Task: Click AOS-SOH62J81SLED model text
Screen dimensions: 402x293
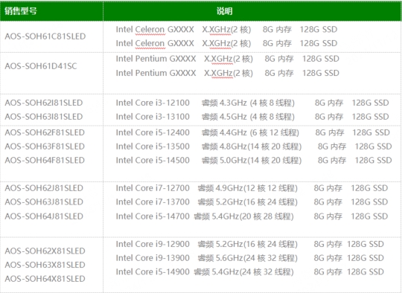Action: coord(44,188)
